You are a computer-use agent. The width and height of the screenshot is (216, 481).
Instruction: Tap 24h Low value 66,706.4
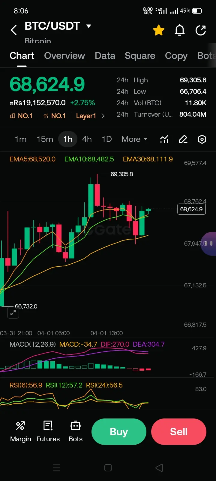(193, 91)
